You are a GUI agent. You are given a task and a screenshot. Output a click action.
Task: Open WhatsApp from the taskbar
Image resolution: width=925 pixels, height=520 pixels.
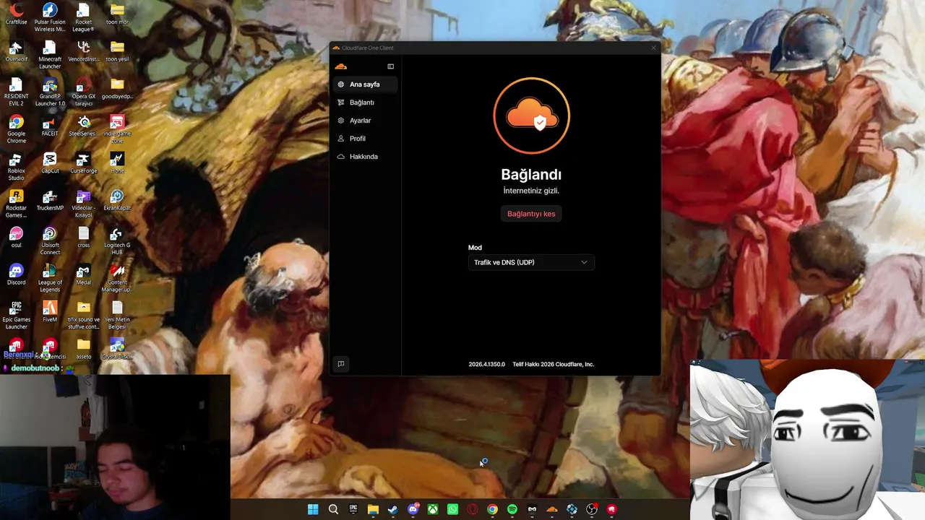[x=452, y=509]
